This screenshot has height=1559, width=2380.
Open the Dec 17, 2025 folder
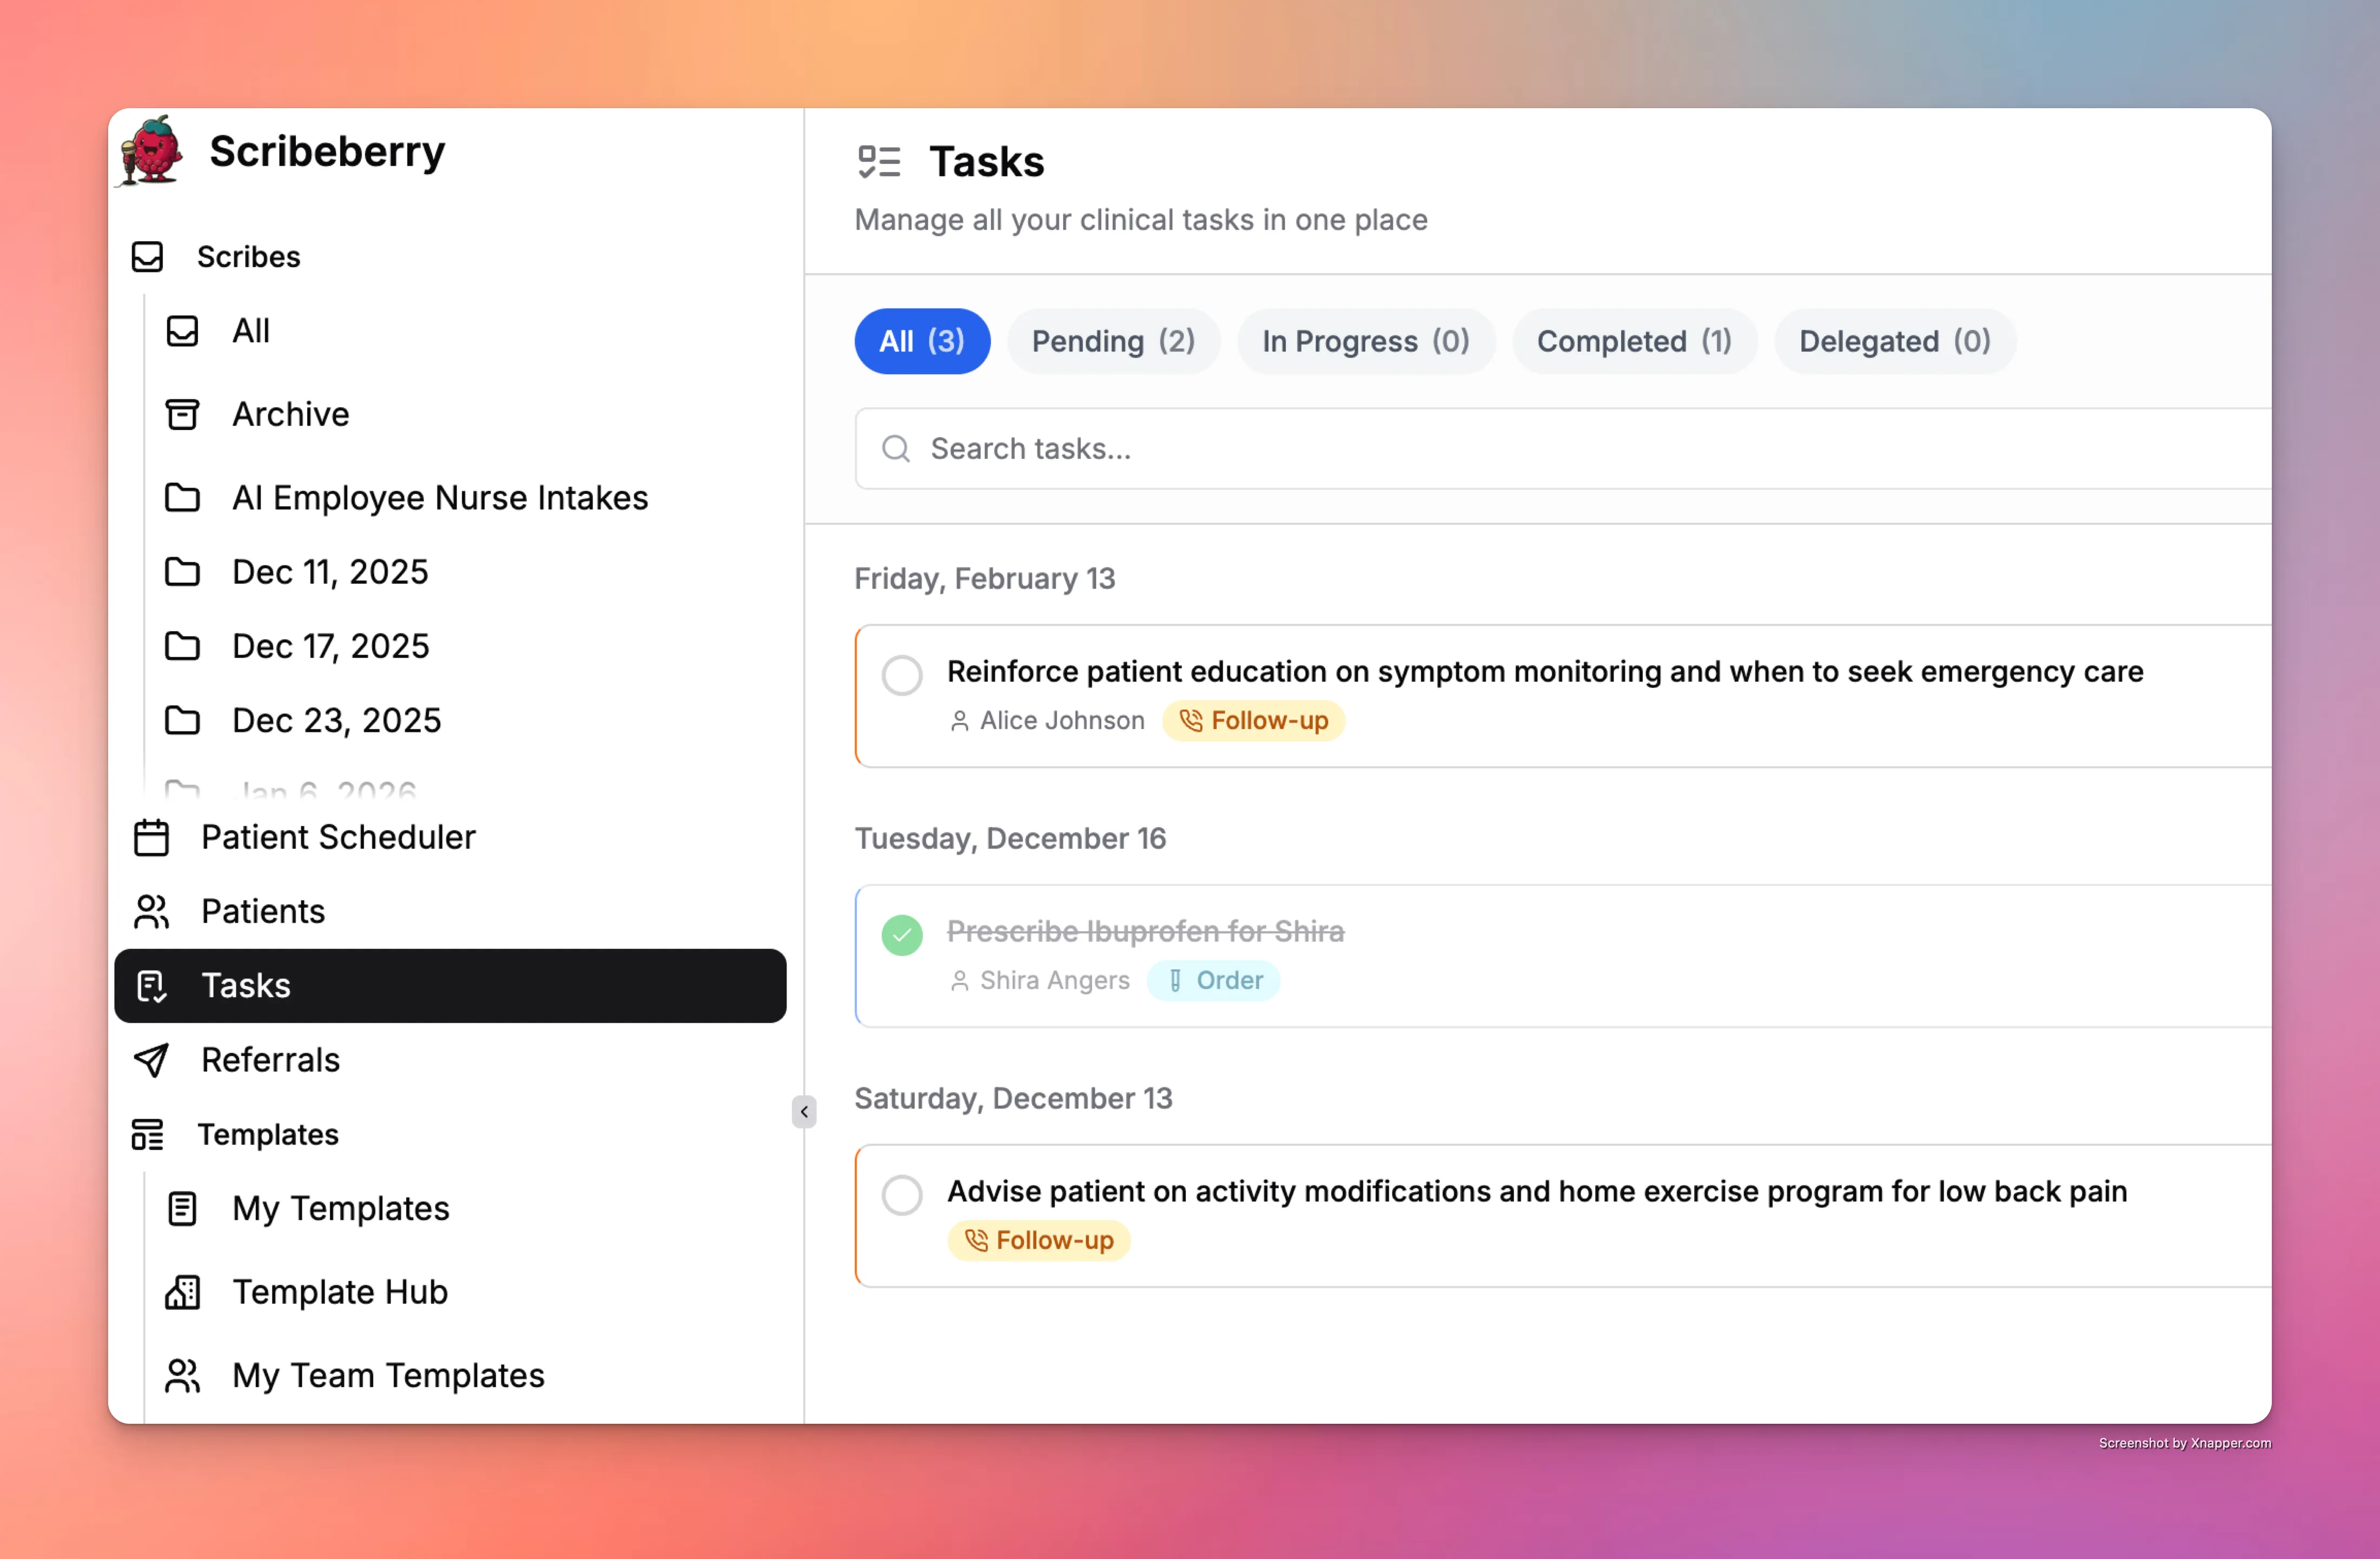pos(331,646)
